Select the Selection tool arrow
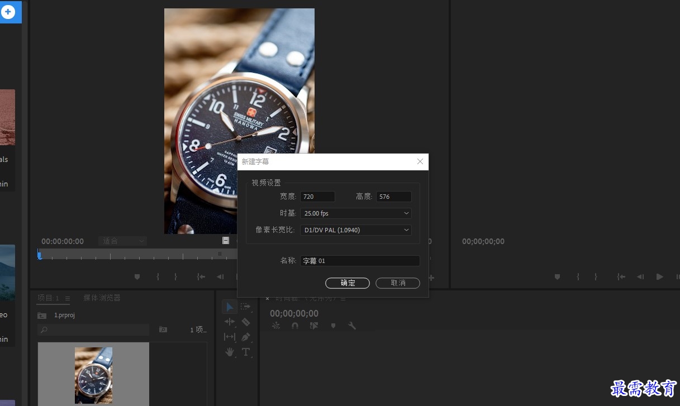Viewport: 680px width, 406px height. tap(230, 307)
